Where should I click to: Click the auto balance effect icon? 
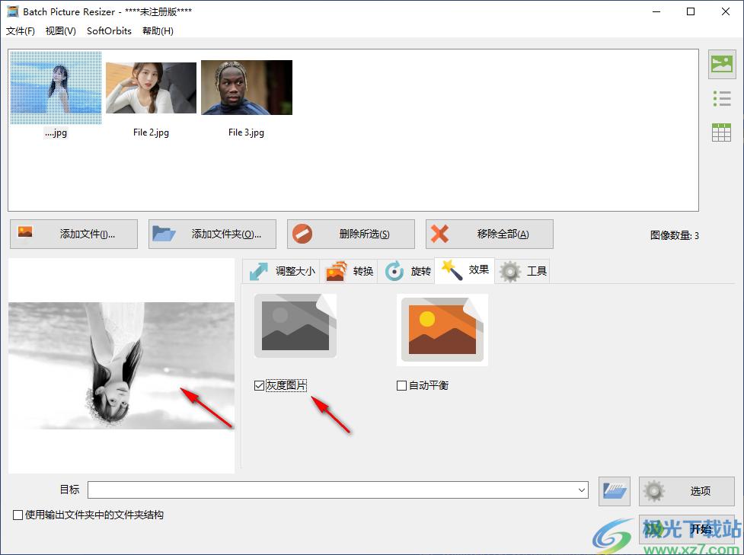click(442, 330)
